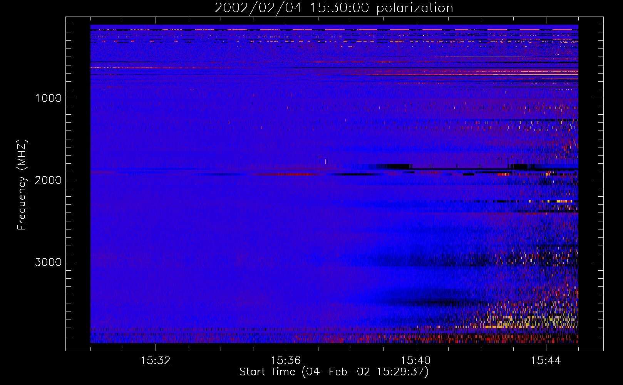This screenshot has width=623, height=385.
Task: Click the "1000" frequency tick label
Action: 48,98
